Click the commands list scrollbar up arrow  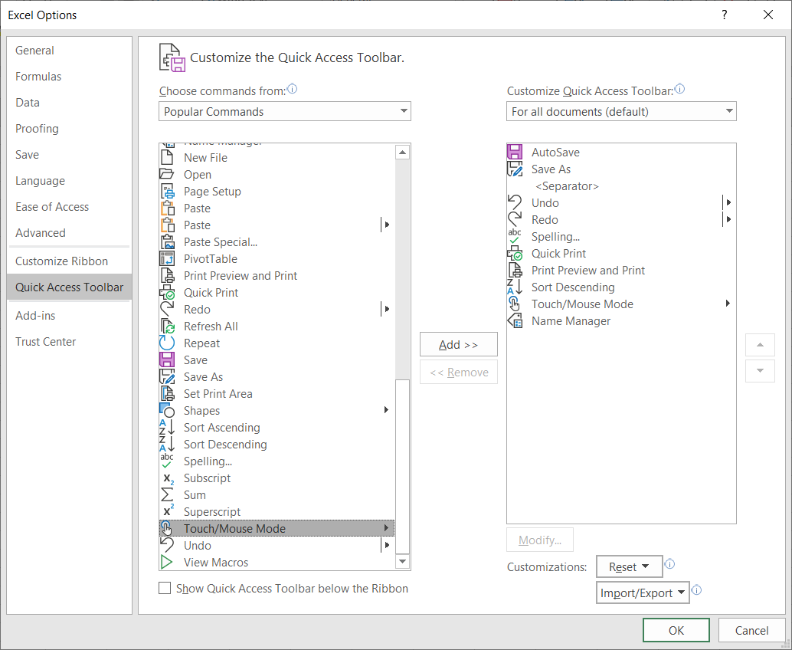403,152
